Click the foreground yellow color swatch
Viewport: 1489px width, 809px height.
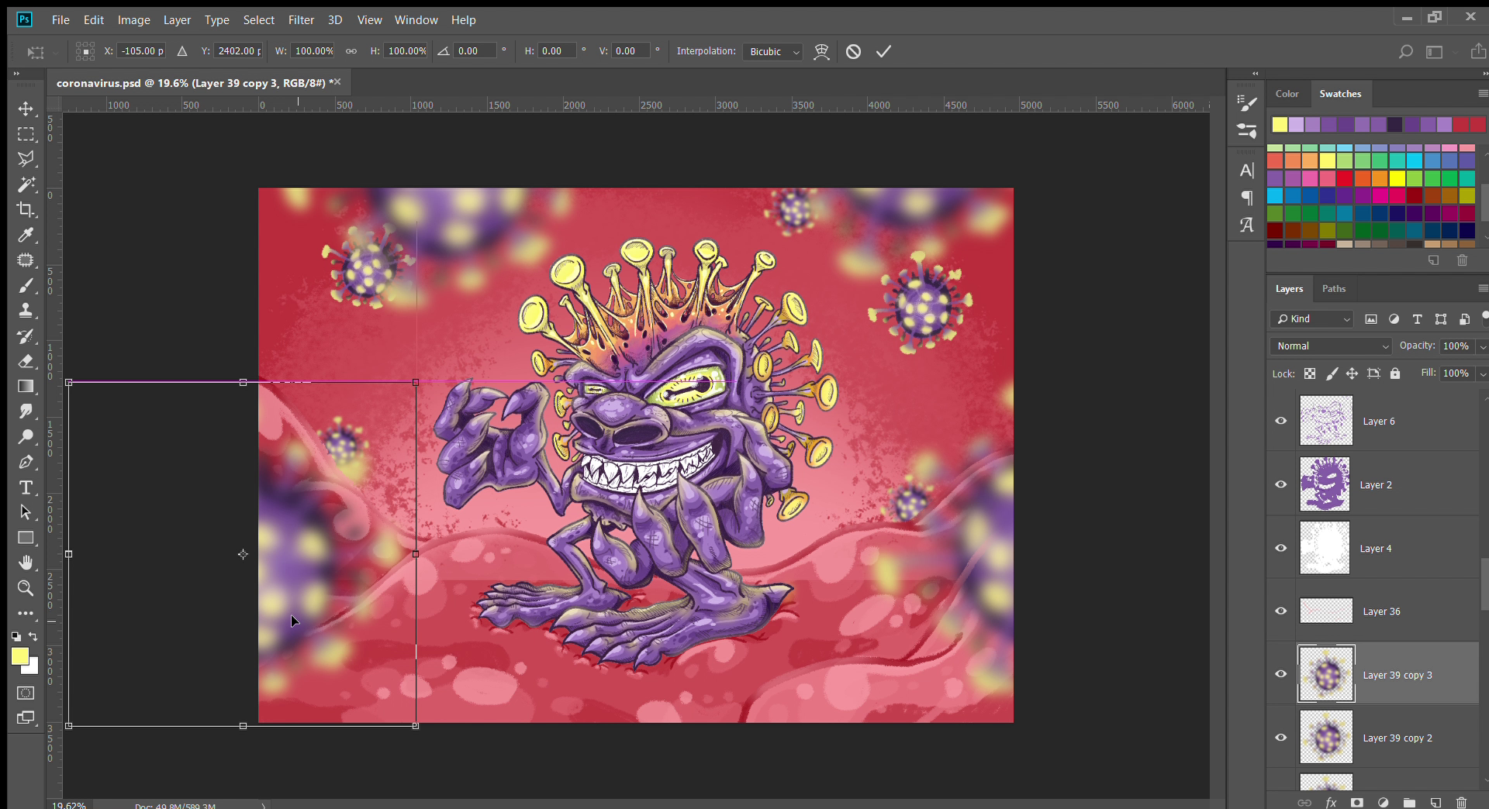click(19, 656)
